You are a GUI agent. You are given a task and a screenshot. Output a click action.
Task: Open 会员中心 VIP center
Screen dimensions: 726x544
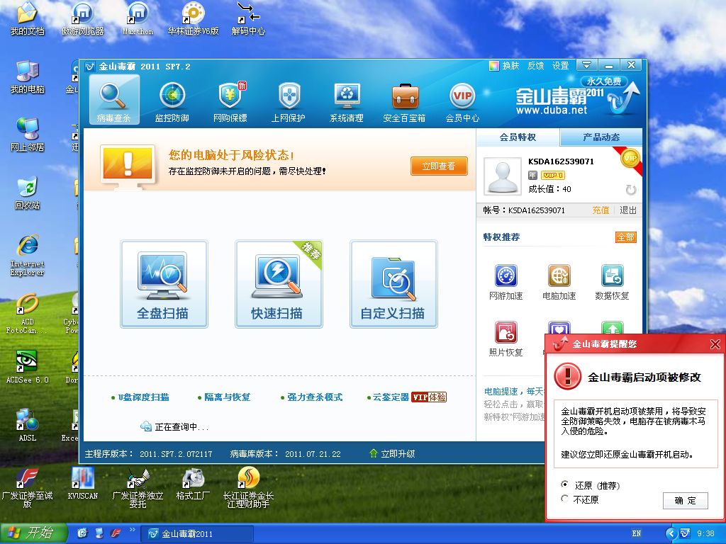pos(462,101)
